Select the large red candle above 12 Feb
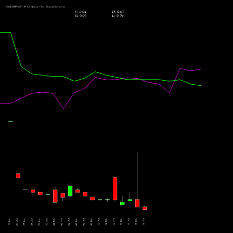 click(115, 189)
